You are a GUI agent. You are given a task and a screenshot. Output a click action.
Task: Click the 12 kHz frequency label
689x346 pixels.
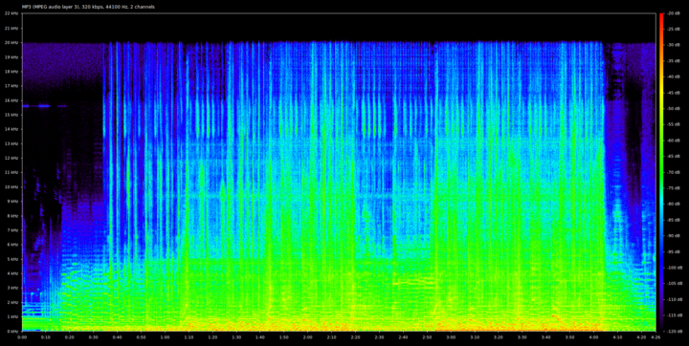tap(11, 158)
